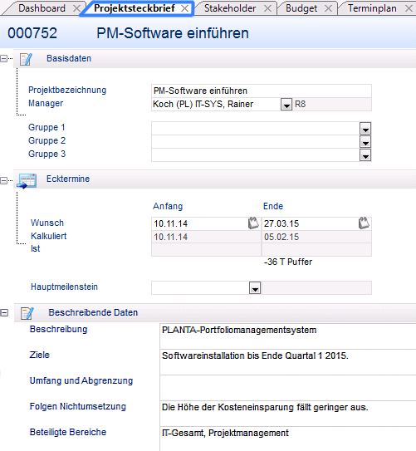
Task: Close the Stakeholder tab
Action: [x=267, y=8]
